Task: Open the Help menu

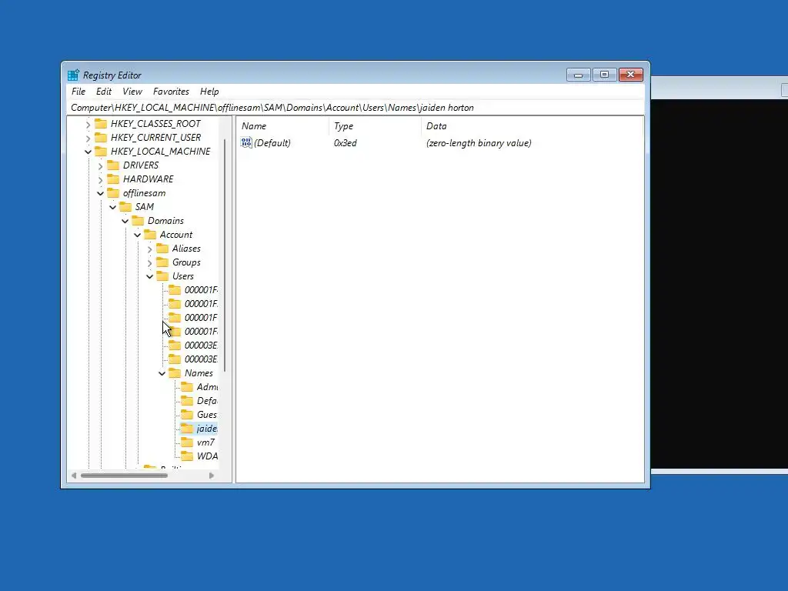Action: pos(209,92)
